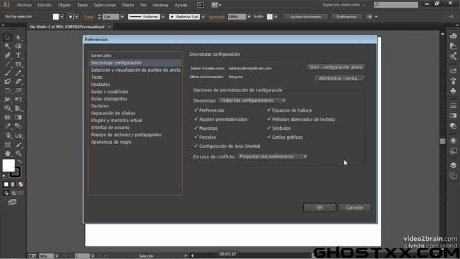Select the Eraser tool
The image size is (460, 259).
pos(18,82)
